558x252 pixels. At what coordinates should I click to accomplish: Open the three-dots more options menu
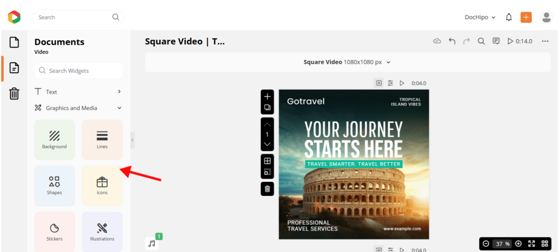(x=545, y=41)
